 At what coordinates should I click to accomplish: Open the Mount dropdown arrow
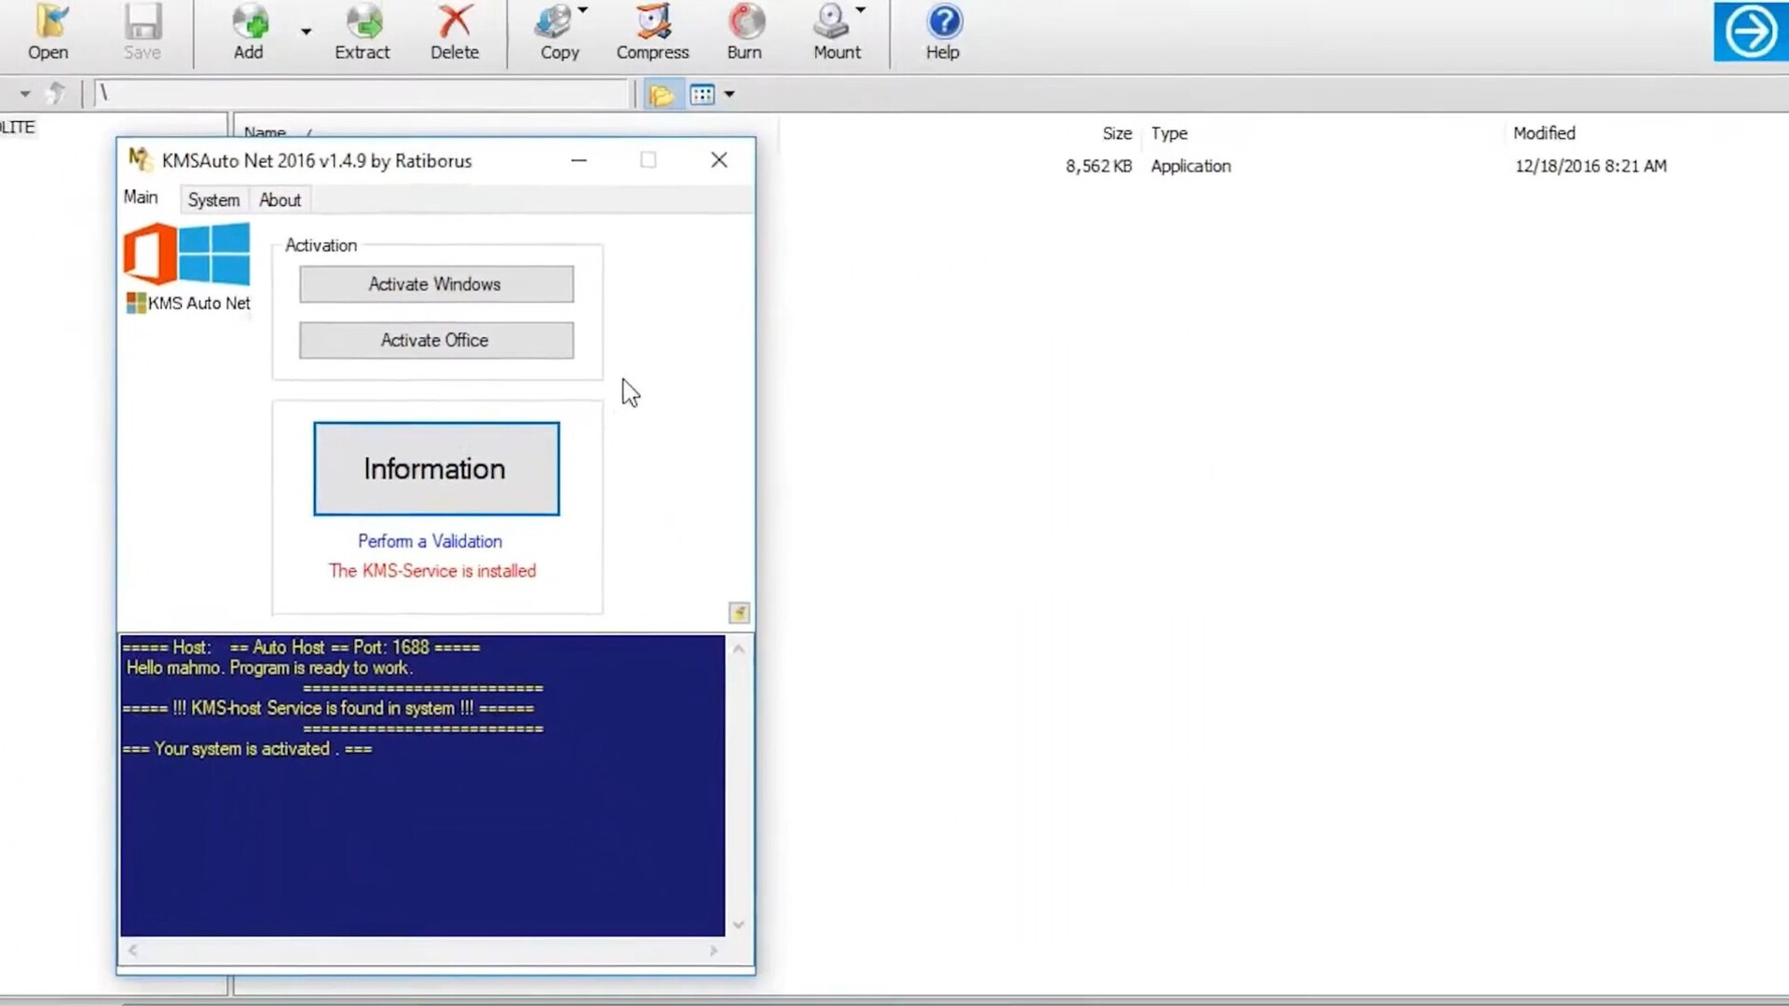click(860, 11)
